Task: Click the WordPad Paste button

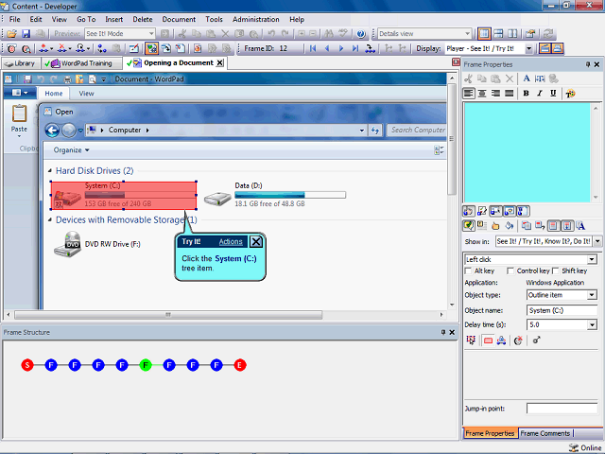Action: (x=19, y=119)
